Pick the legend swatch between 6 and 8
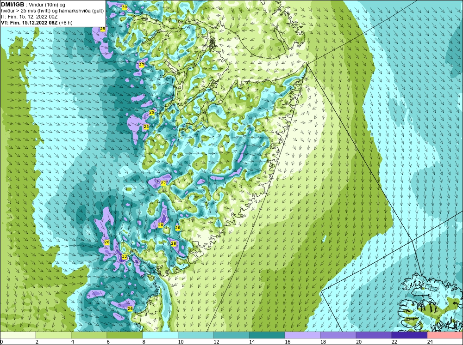The width and height of the screenshot is (463, 345). pos(125,335)
